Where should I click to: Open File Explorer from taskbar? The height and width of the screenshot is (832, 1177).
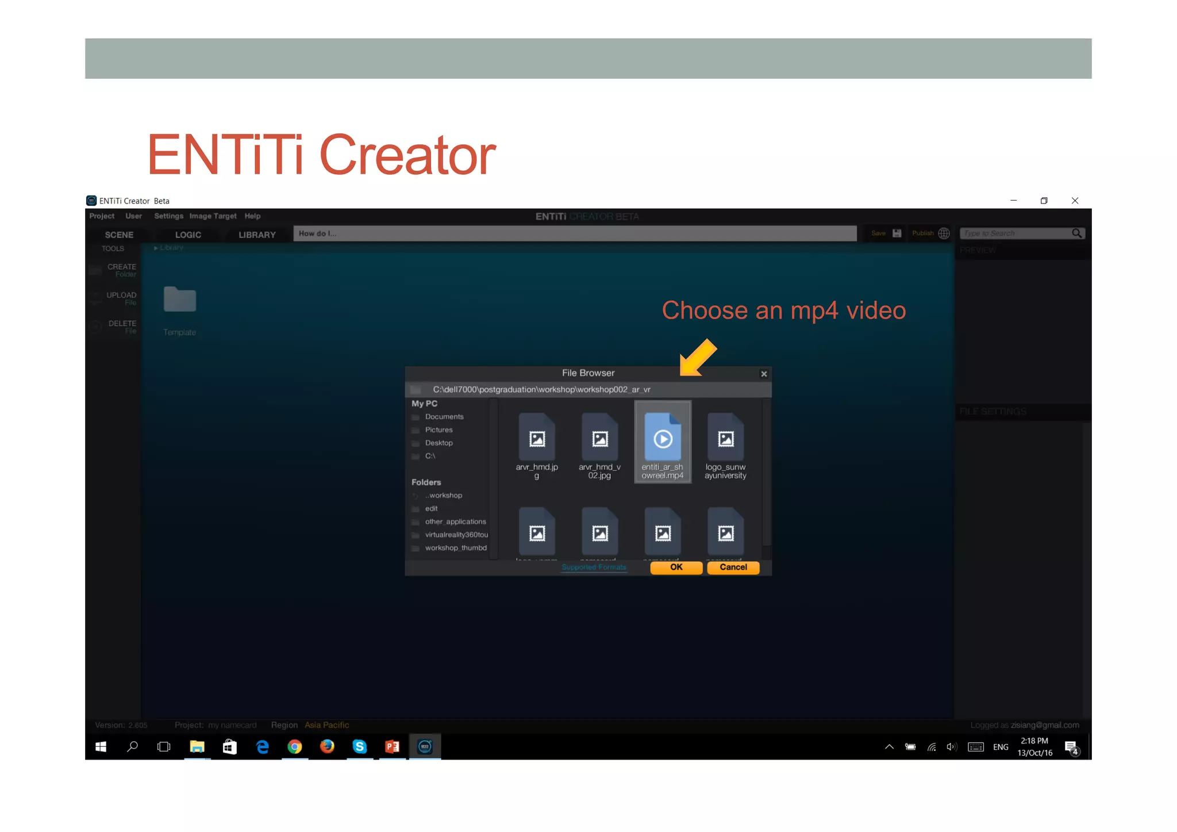[197, 747]
